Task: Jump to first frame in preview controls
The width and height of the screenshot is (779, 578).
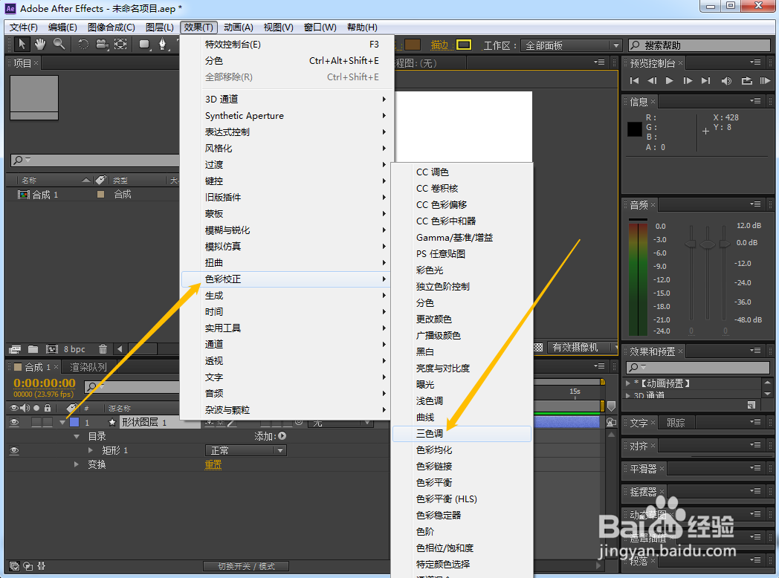Action: pos(635,80)
